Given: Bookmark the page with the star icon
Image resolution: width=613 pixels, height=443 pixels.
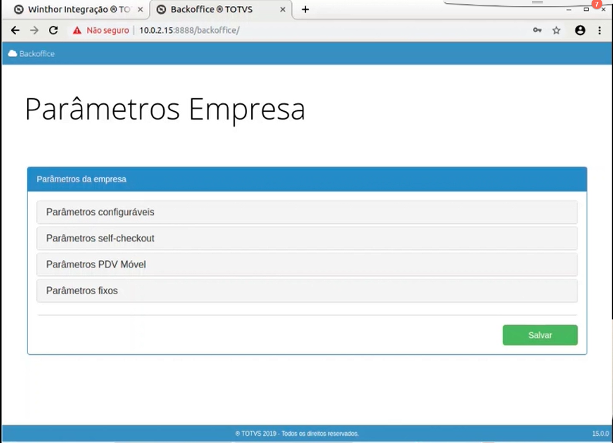Looking at the screenshot, I should coord(556,30).
